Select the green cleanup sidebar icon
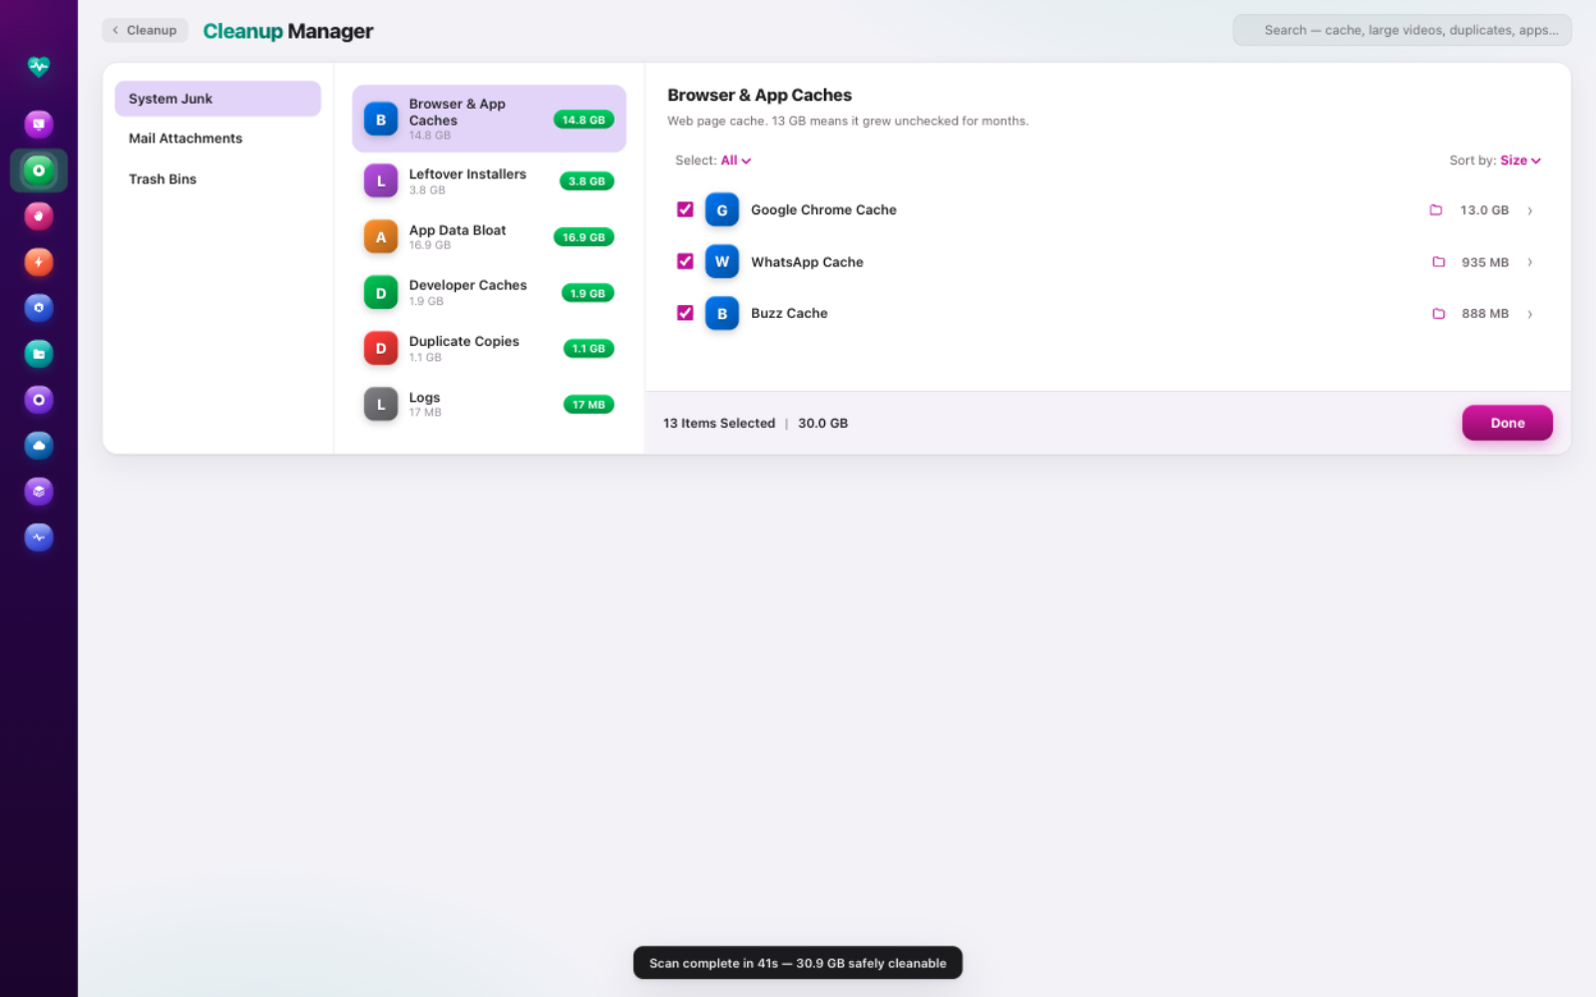 (x=39, y=170)
